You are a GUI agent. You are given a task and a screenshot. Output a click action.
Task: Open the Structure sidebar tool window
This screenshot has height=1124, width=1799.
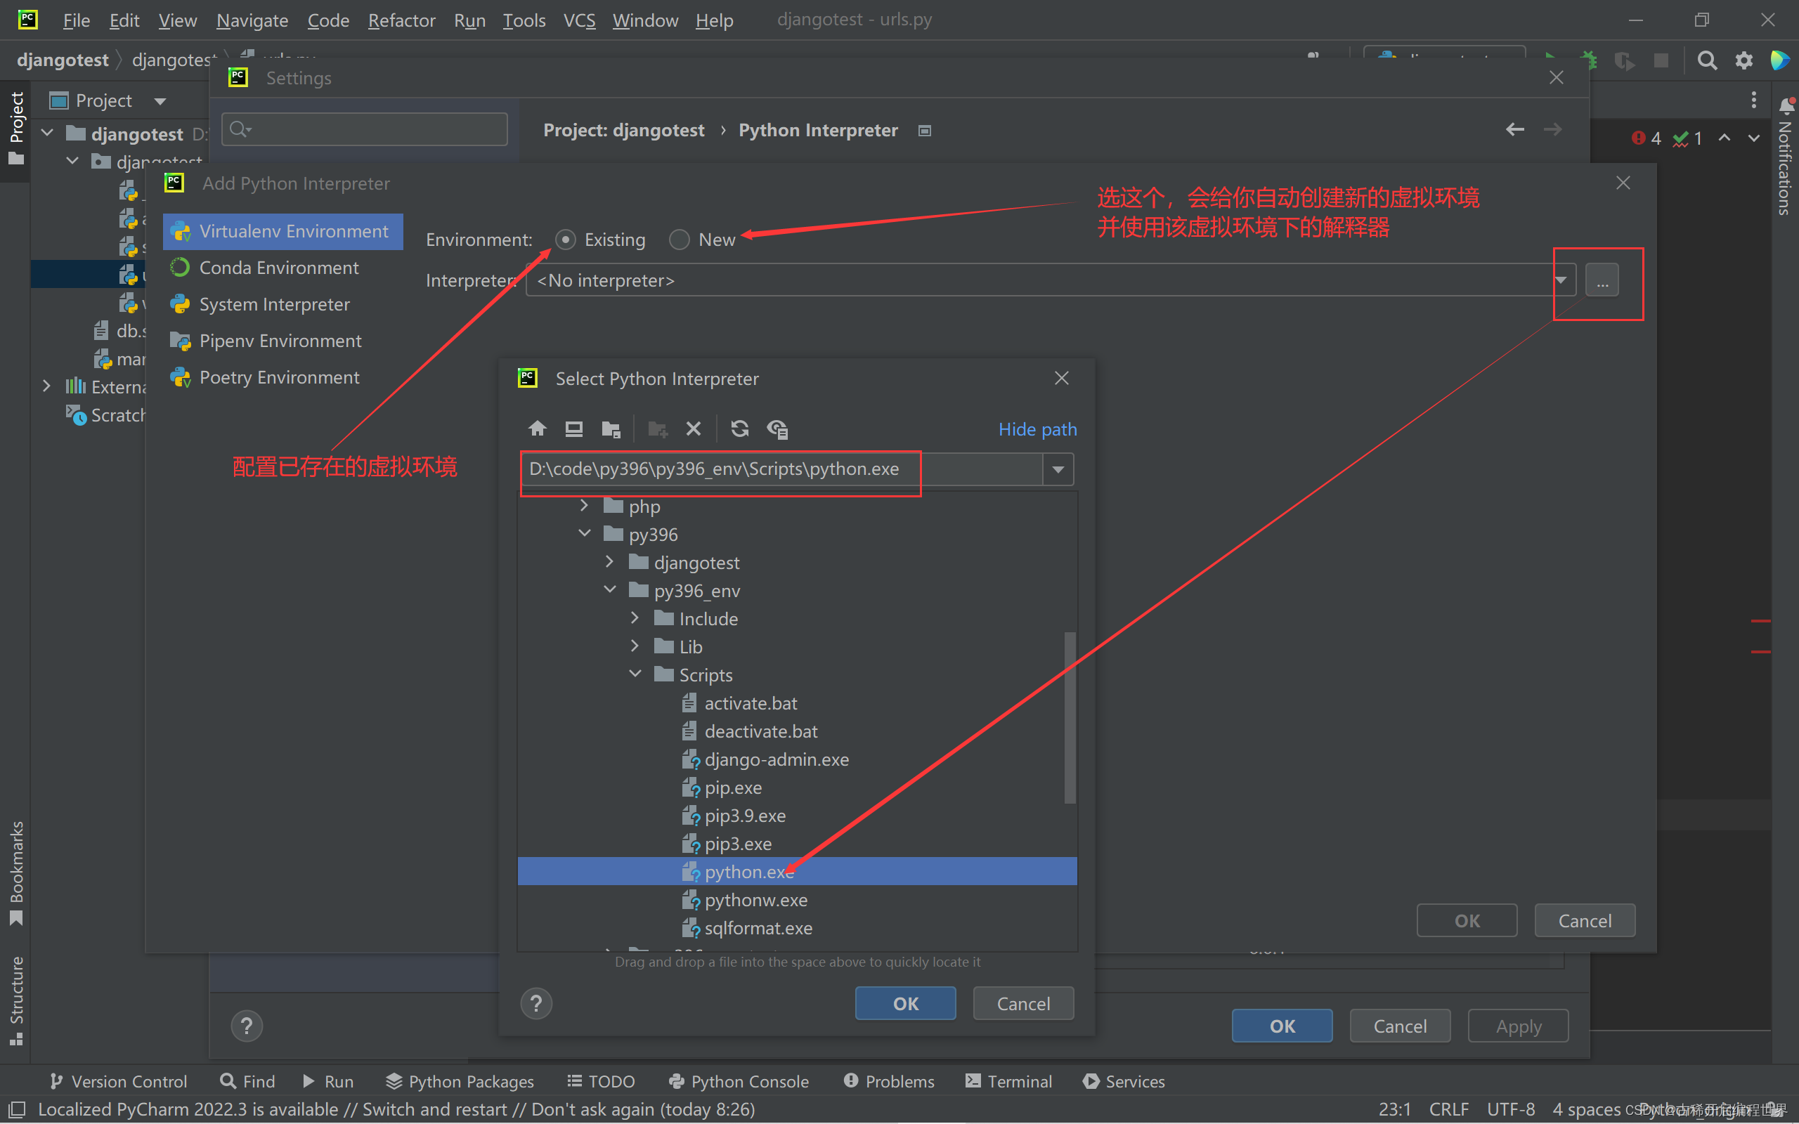click(15, 1000)
